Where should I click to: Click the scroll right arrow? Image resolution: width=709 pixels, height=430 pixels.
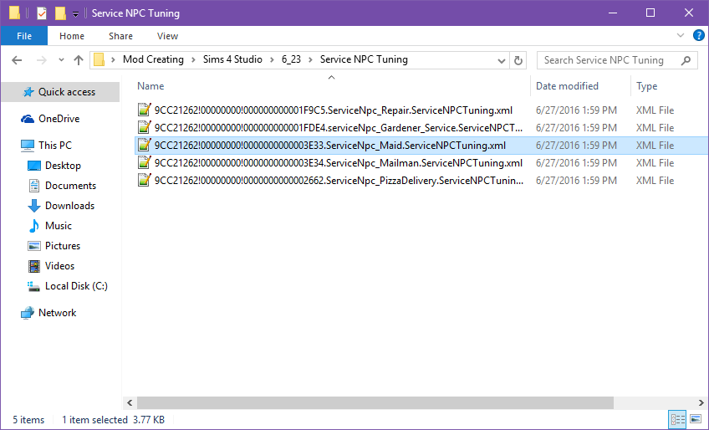[x=701, y=402]
